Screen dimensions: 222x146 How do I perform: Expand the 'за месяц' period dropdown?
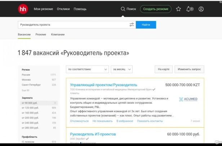coord(121,69)
